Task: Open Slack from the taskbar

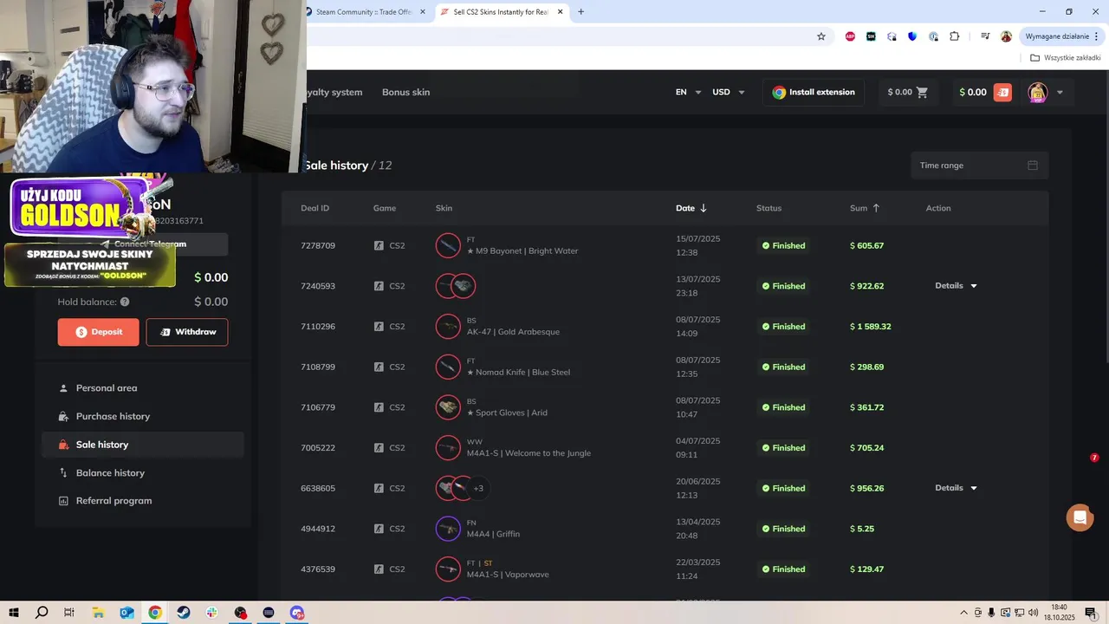Action: pyautogui.click(x=212, y=613)
